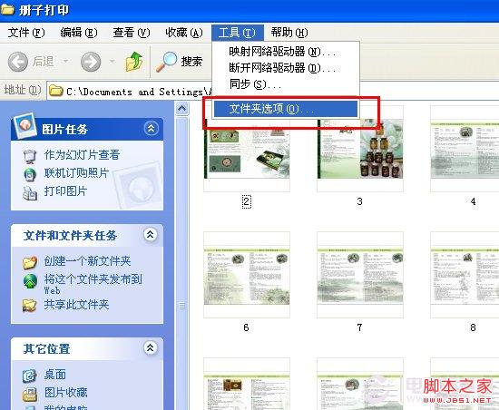The width and height of the screenshot is (499, 410).
Task: Open the Back history dropdown arrow
Action: tap(66, 61)
